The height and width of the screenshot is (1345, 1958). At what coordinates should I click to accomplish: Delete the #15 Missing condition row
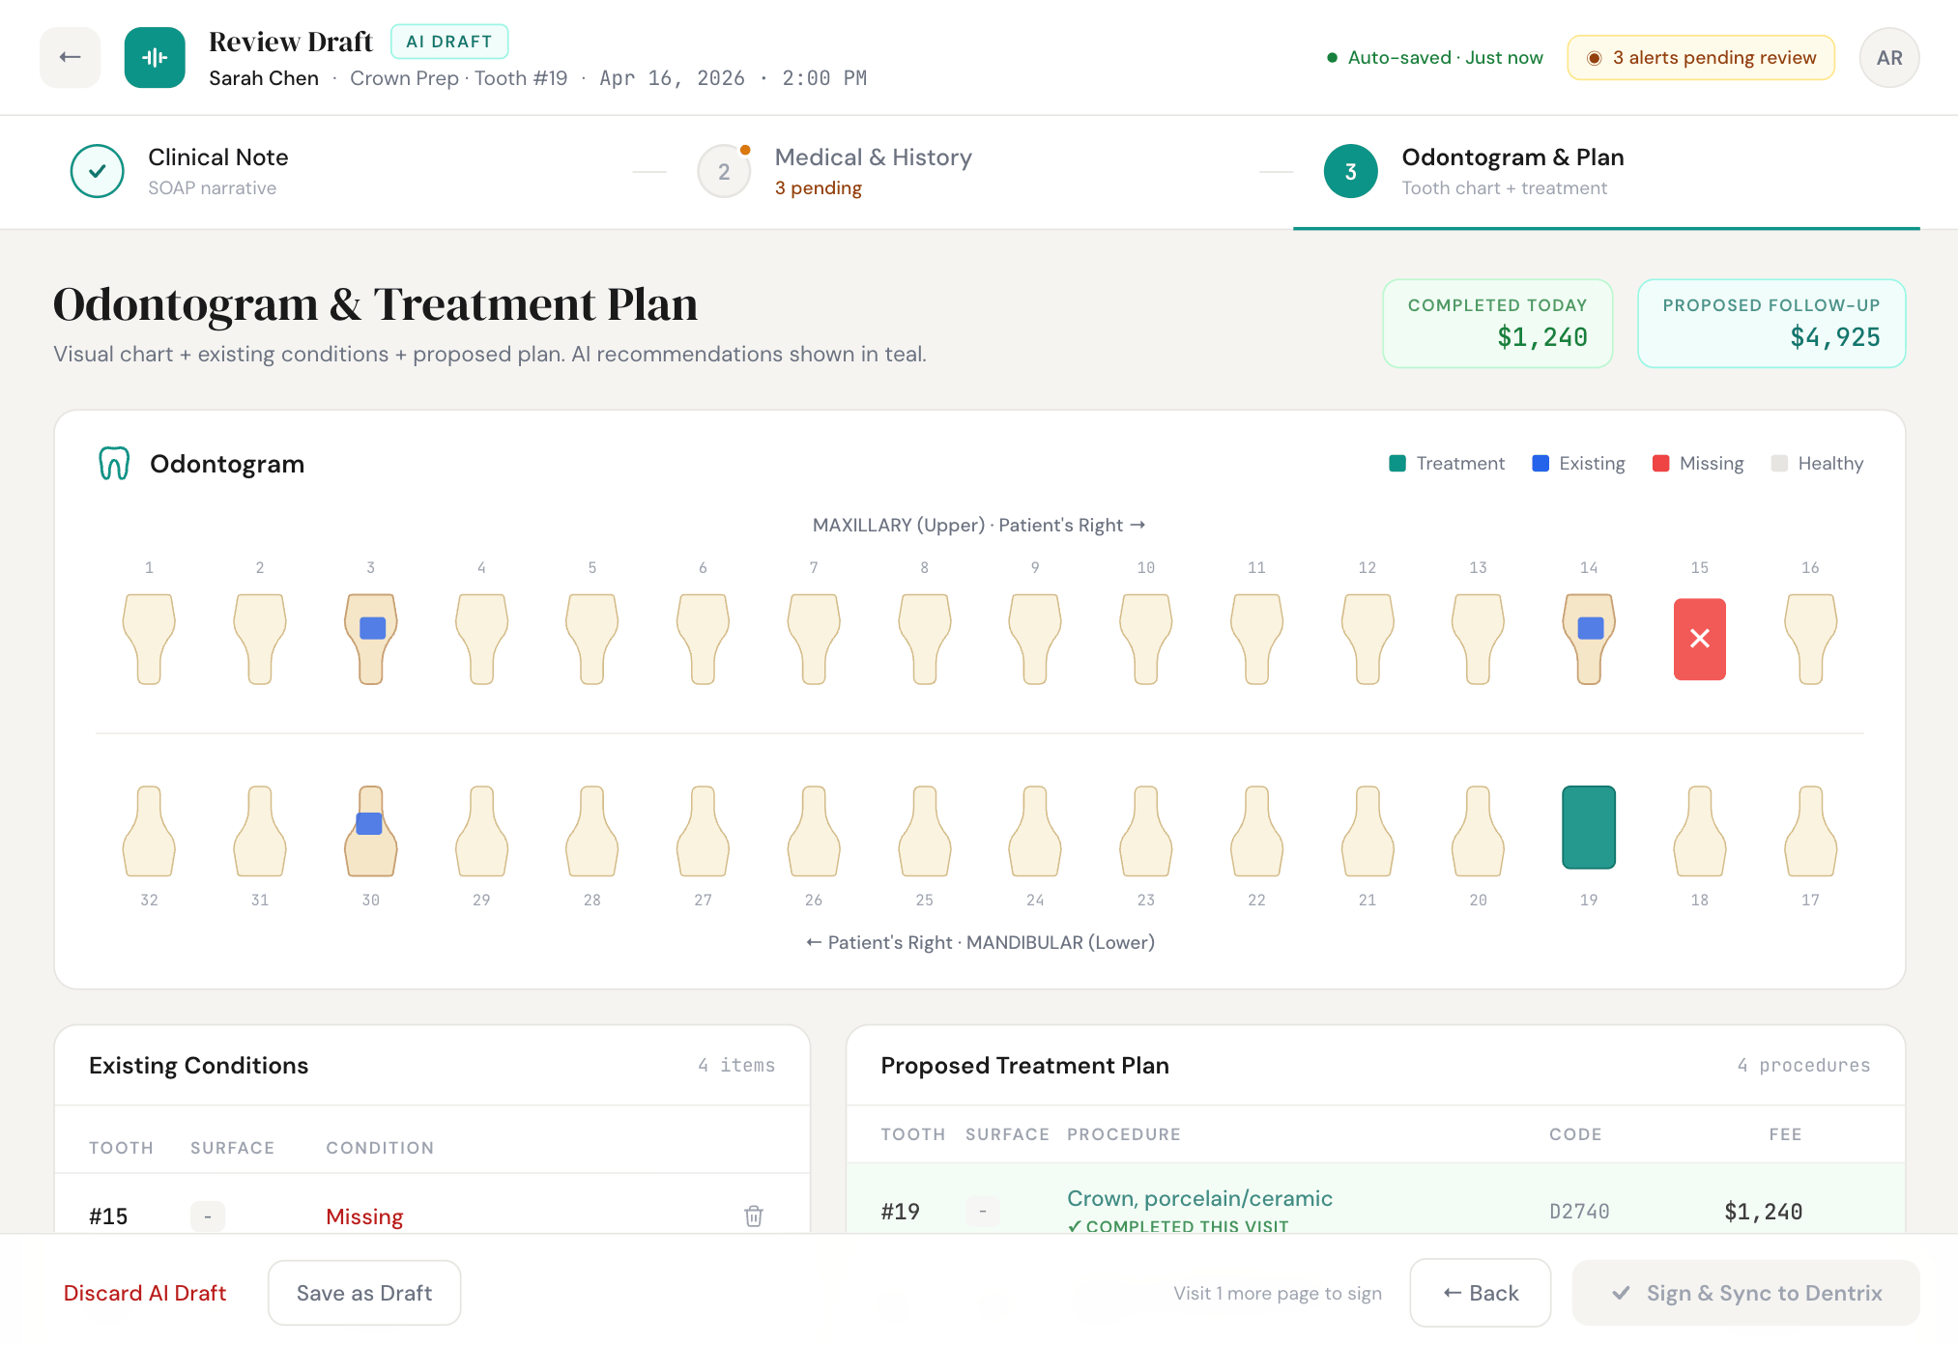[x=754, y=1216]
